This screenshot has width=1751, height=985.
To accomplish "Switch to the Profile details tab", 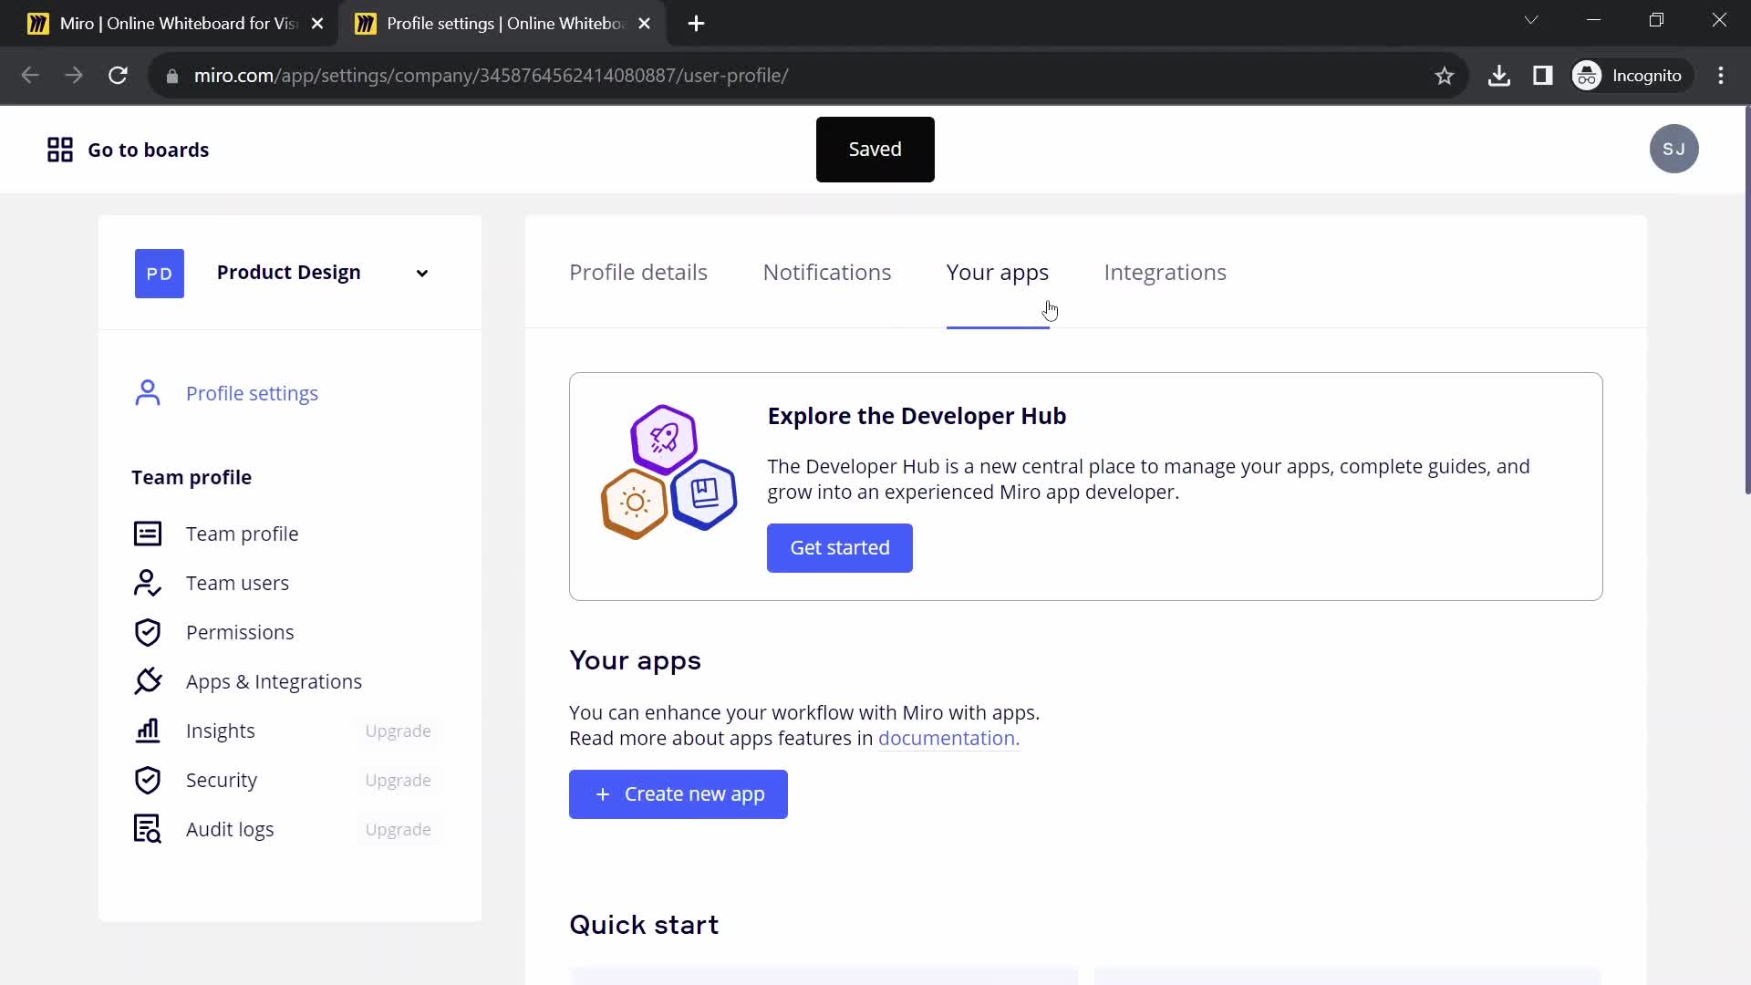I will [x=638, y=273].
